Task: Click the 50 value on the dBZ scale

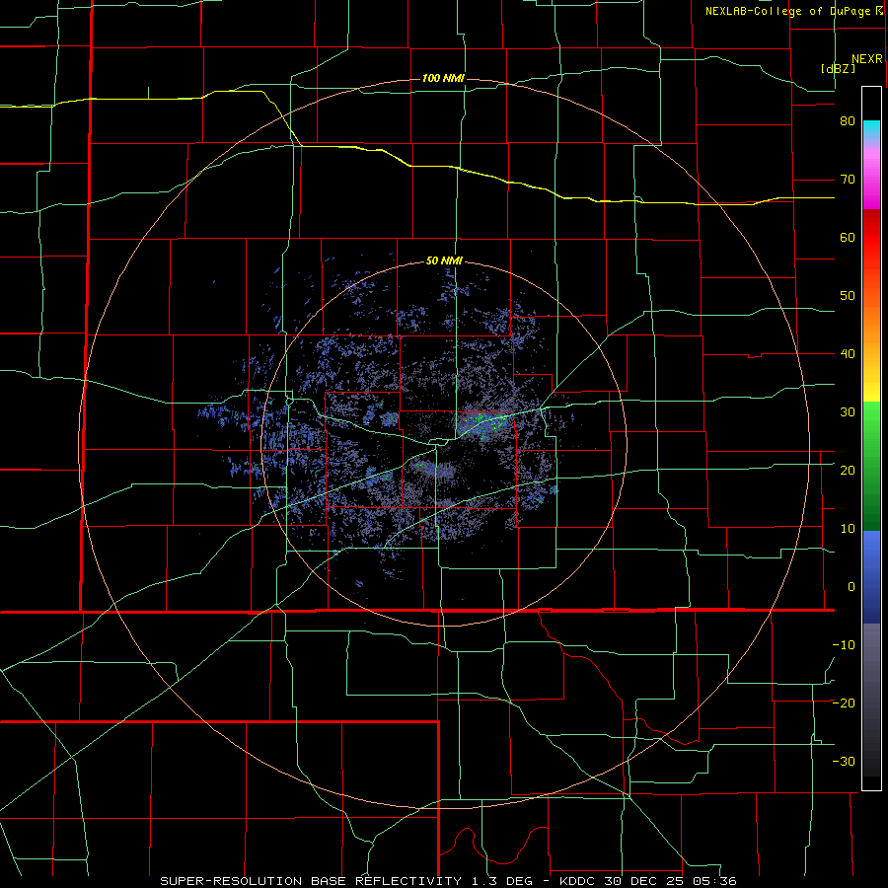Action: click(848, 296)
